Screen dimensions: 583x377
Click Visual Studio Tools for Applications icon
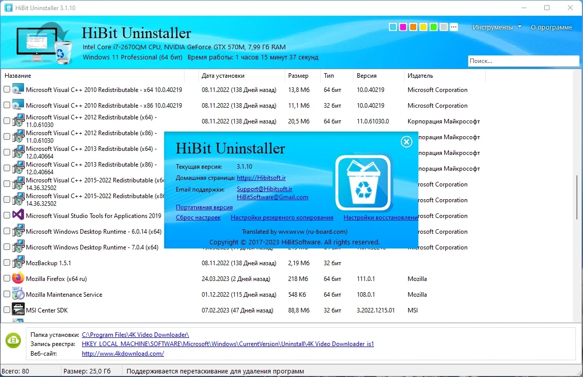pyautogui.click(x=18, y=215)
